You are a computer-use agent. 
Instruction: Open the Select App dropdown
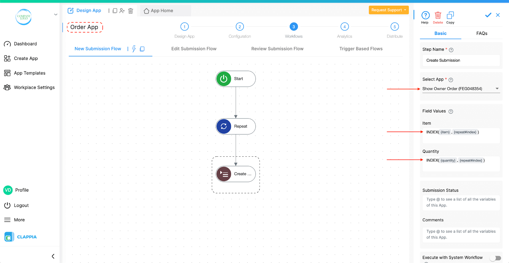(461, 89)
